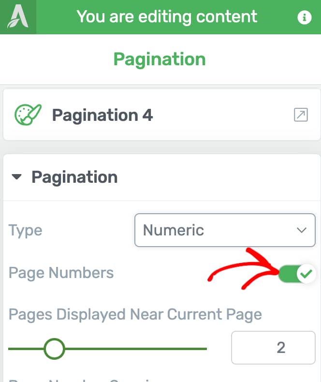Viewport: 321px width, 382px height.
Task: Focus the input field showing 2
Action: click(x=273, y=348)
